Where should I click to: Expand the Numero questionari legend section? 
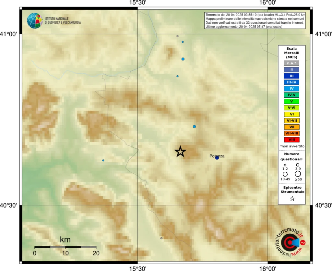coord(291,157)
